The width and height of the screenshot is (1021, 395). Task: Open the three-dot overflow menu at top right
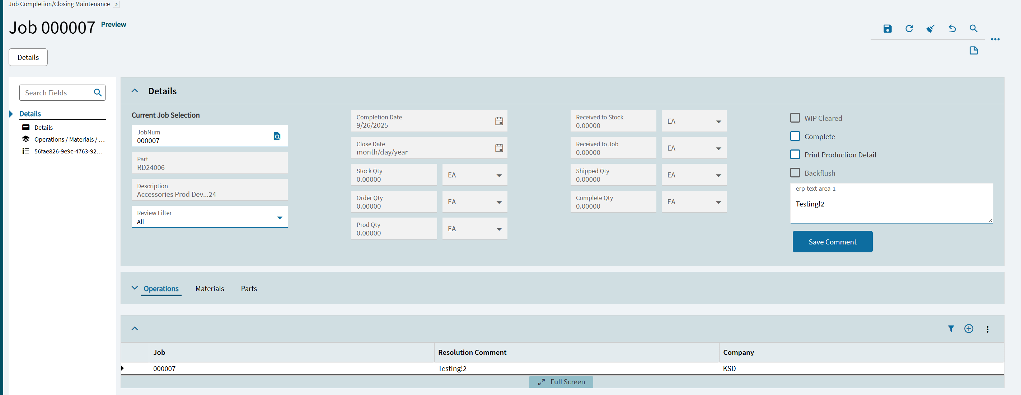pyautogui.click(x=995, y=39)
